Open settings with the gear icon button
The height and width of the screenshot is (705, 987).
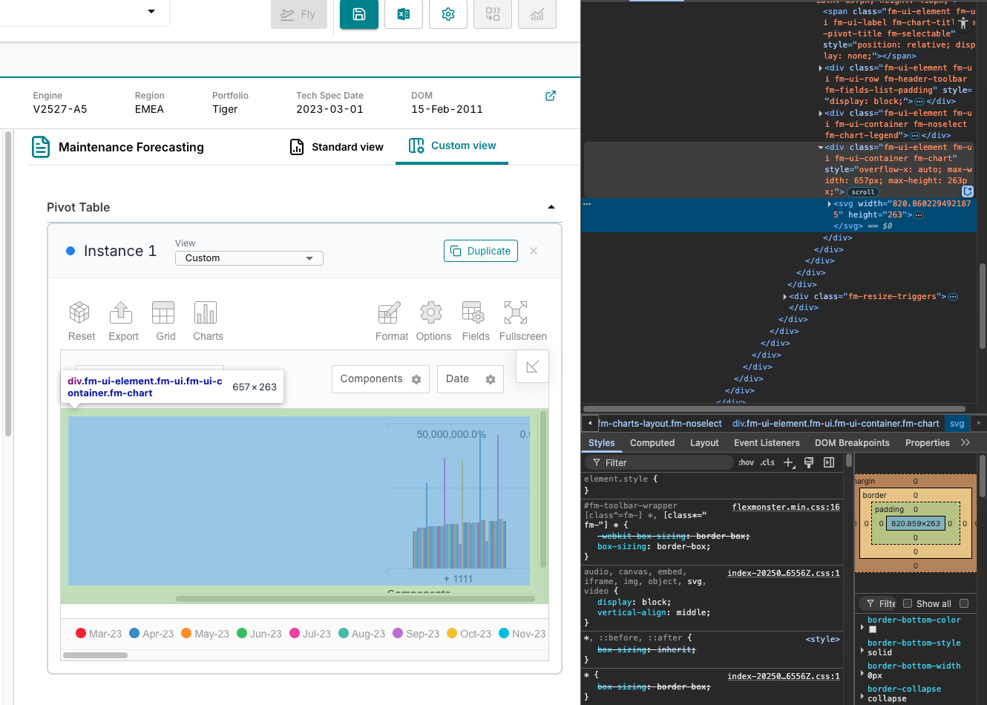pyautogui.click(x=448, y=14)
